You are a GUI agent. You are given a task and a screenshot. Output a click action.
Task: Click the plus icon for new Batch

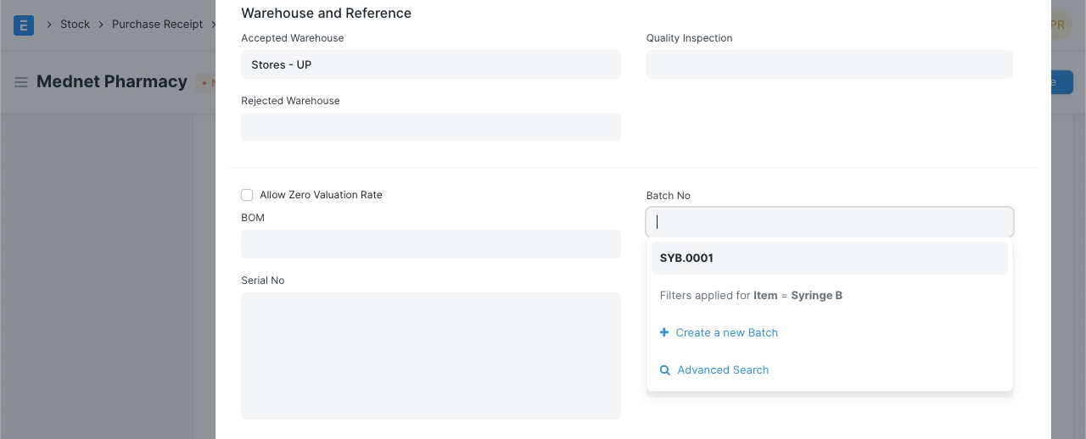click(x=664, y=333)
